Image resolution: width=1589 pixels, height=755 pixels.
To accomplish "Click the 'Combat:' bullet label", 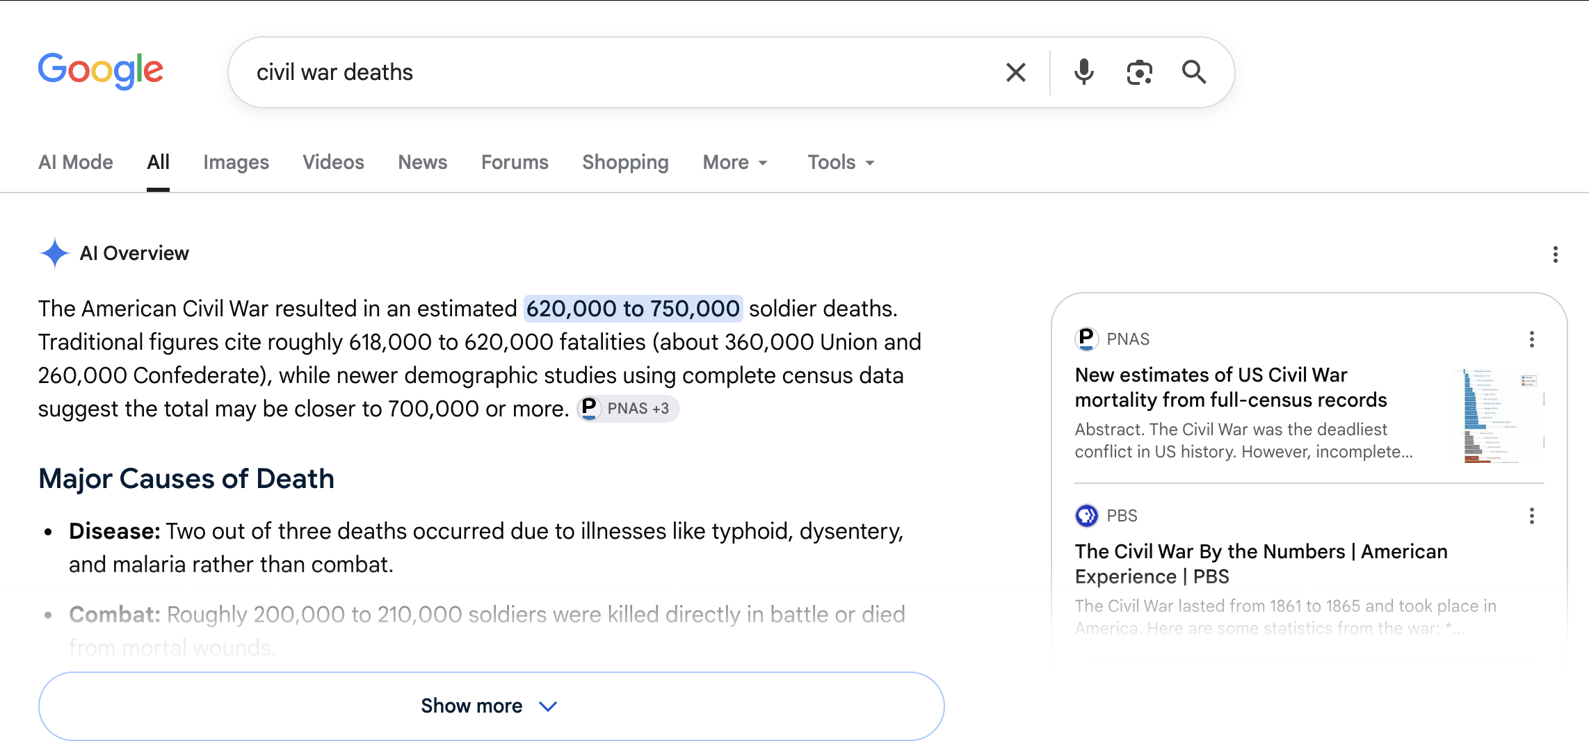I will pos(115,615).
